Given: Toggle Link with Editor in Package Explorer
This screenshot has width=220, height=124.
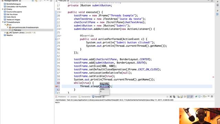Looking at the screenshot, I should pos(36,1).
